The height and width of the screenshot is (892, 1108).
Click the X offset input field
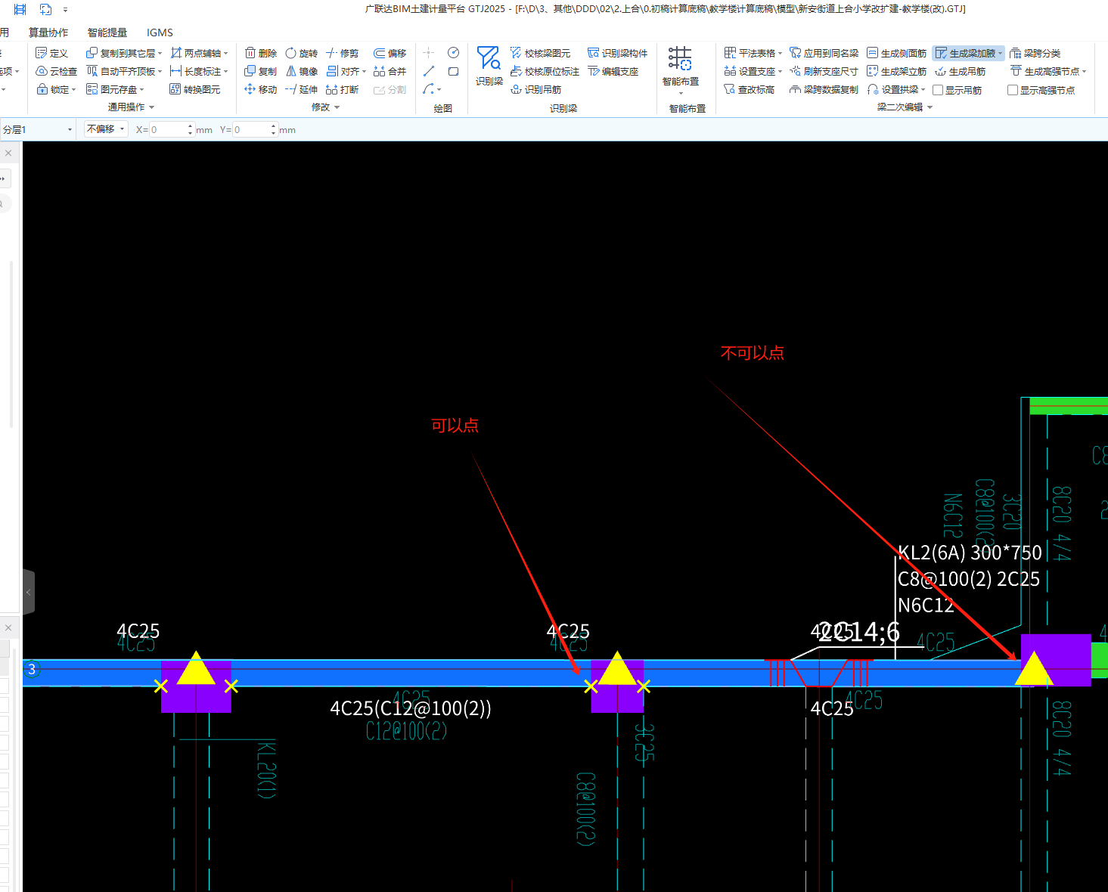(172, 129)
